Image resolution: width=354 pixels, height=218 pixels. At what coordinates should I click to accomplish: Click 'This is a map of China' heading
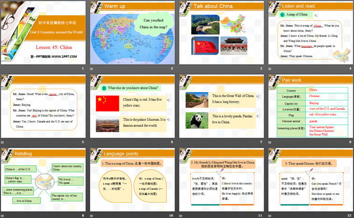point(132,163)
